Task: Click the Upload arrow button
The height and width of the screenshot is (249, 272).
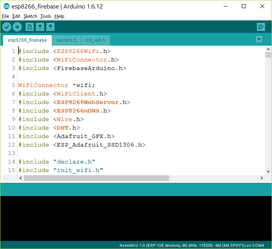Action: pos(17,27)
